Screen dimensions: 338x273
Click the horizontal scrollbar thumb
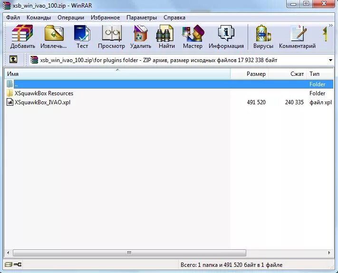click(129, 253)
